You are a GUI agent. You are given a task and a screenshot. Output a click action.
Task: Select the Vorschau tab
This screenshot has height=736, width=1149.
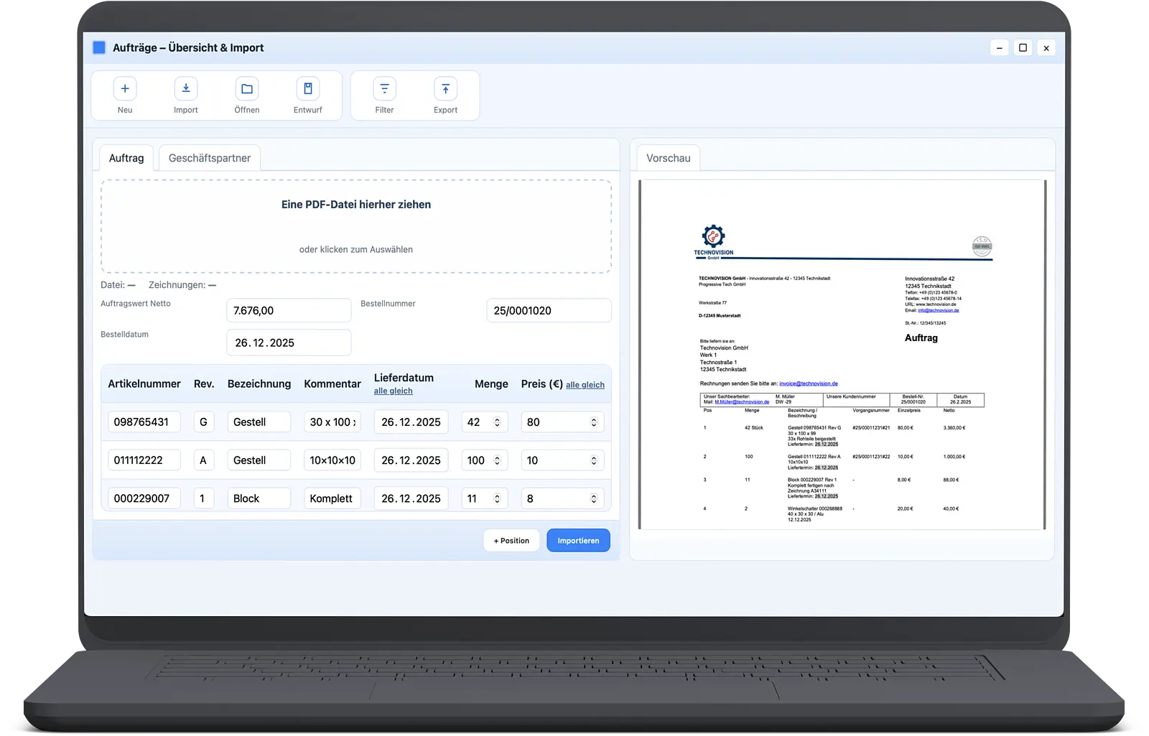click(x=668, y=158)
